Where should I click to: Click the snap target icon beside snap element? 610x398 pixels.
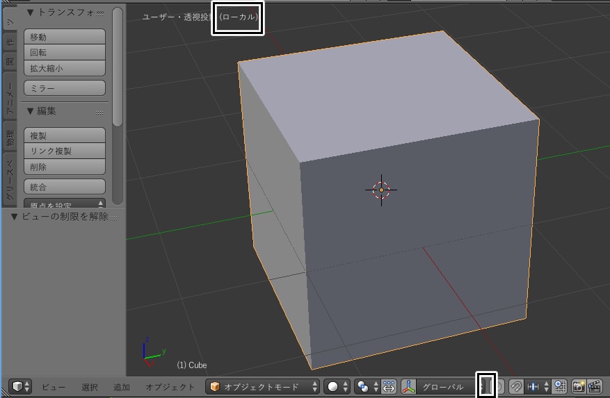coord(560,386)
